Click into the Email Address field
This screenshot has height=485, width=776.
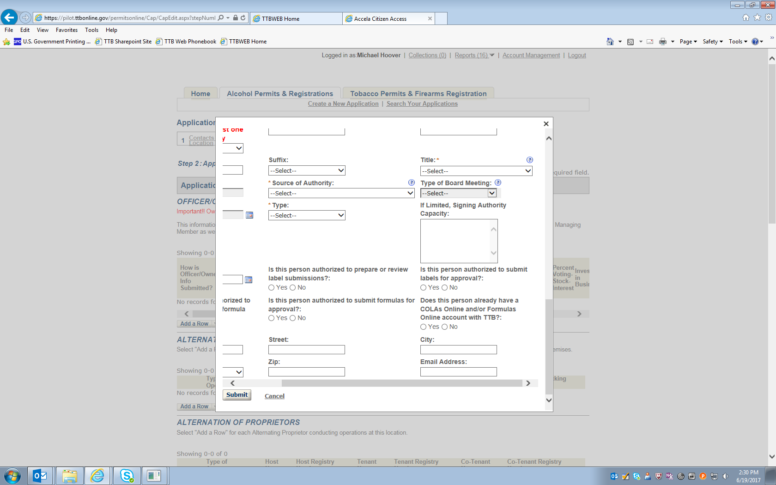coord(458,372)
